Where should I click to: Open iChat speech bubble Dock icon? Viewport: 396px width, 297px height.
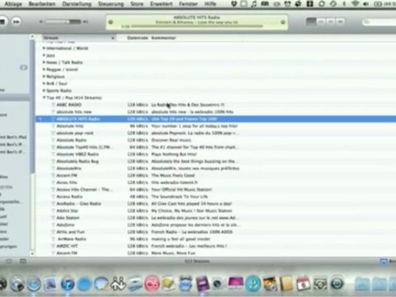101,284
